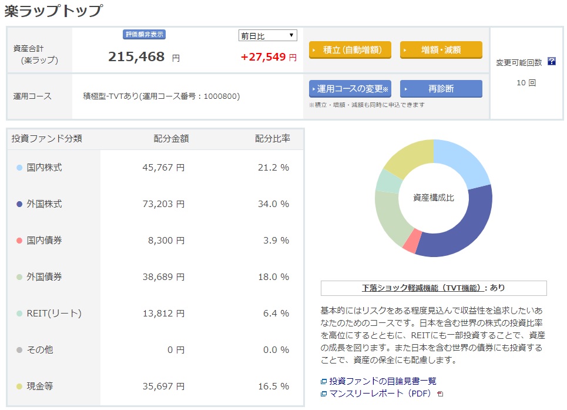
Task: Click the 変更可能回数 help question-mark icon
Action: (x=552, y=61)
